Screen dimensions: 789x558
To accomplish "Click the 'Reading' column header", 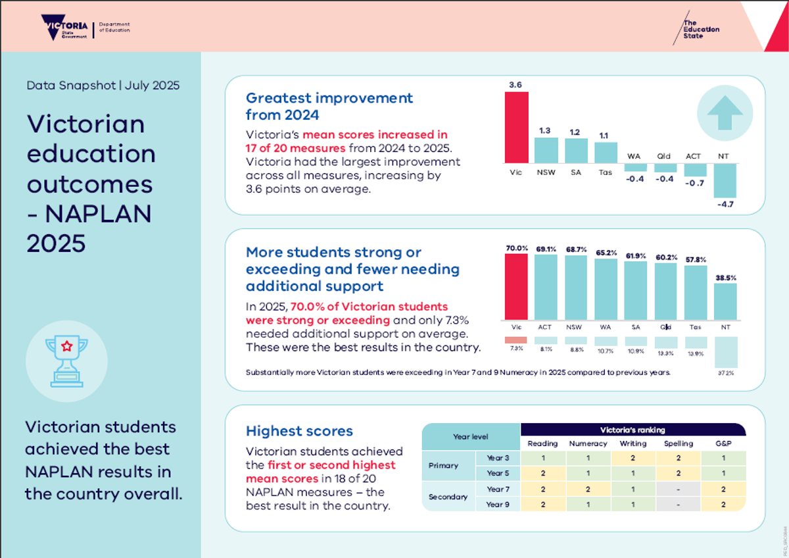I will click(542, 444).
